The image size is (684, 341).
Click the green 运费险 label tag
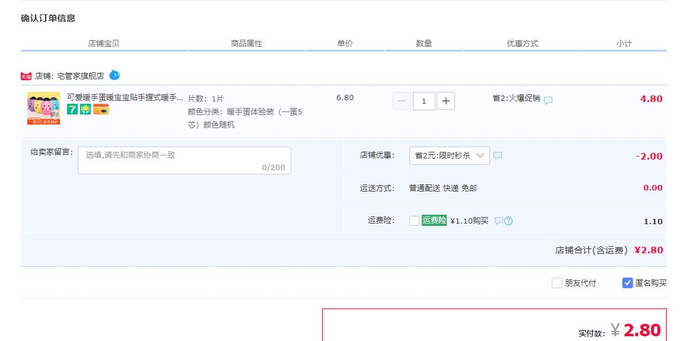[434, 220]
